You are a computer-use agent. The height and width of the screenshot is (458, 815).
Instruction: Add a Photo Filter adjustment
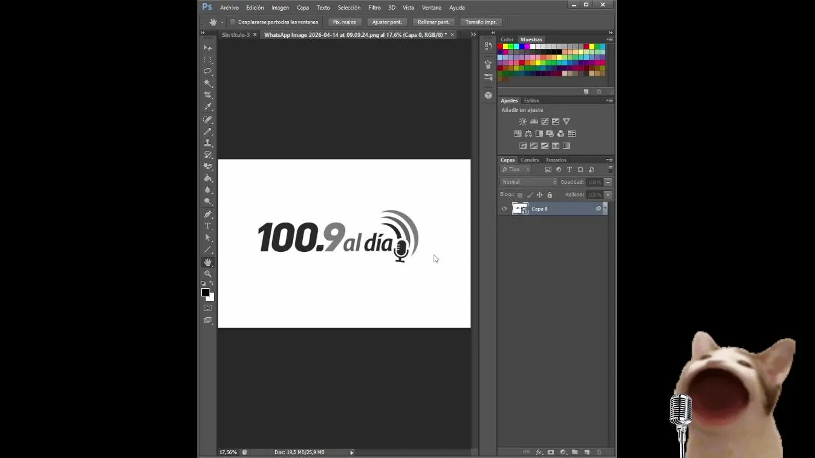[550, 134]
